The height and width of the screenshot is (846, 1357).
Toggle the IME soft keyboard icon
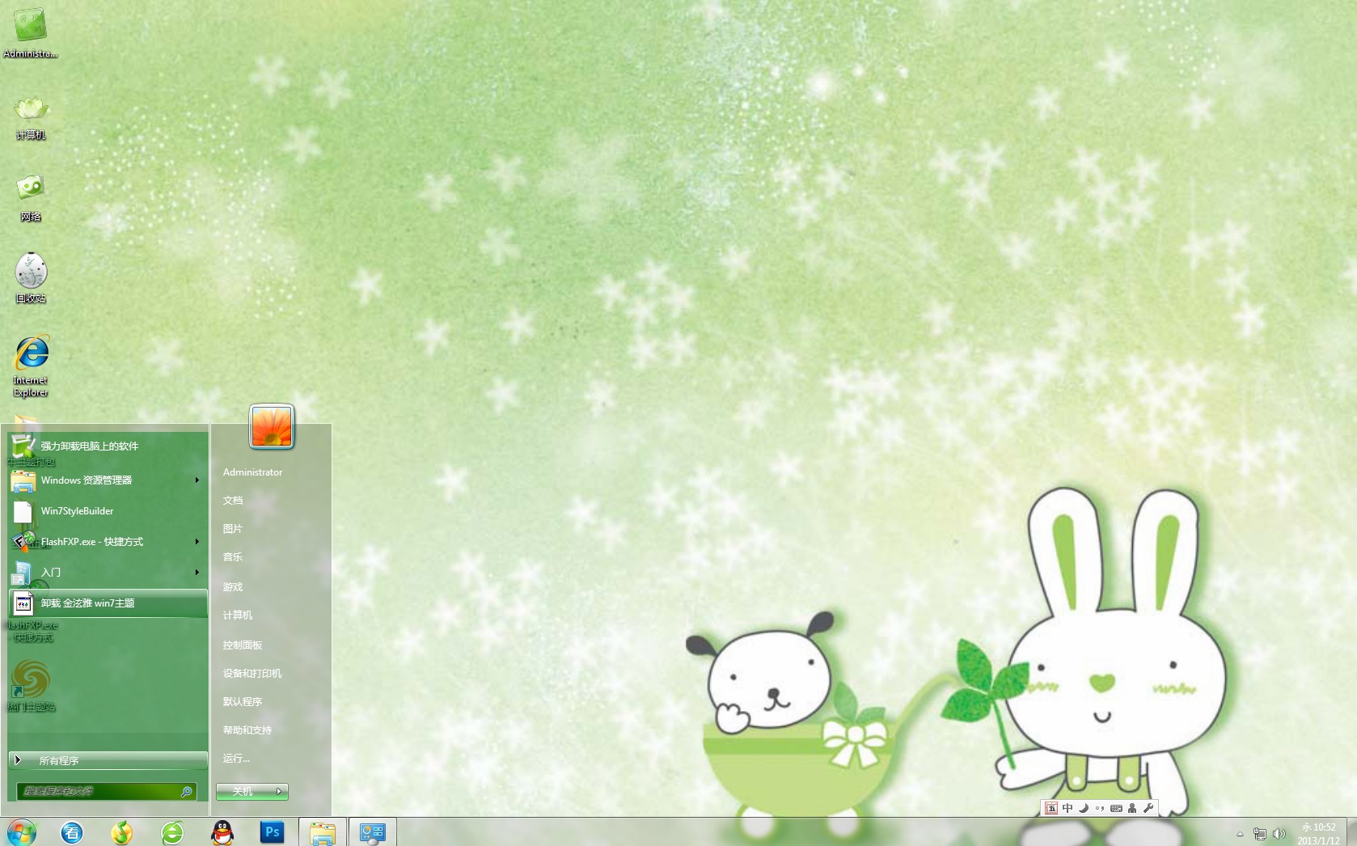click(1116, 808)
